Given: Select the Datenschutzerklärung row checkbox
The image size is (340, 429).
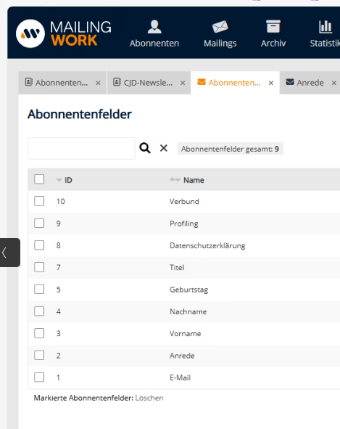Looking at the screenshot, I should (x=39, y=245).
